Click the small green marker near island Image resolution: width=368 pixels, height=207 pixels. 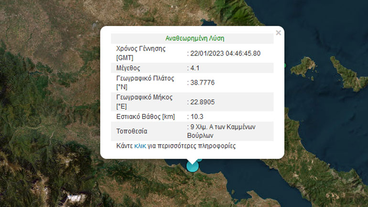(x=285, y=65)
